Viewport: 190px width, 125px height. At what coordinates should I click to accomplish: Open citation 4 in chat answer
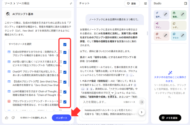(87, 89)
